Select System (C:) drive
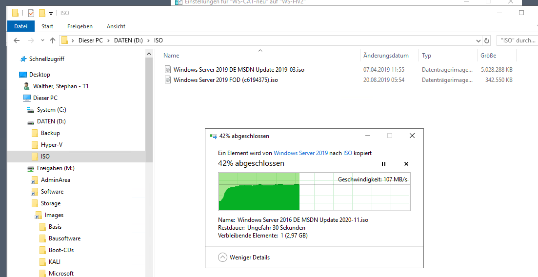Screen dimensions: 538x277 (x=52, y=110)
